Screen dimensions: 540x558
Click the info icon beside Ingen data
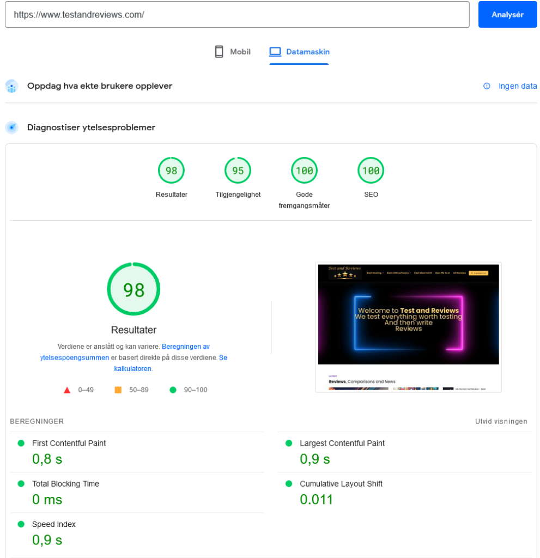point(487,86)
